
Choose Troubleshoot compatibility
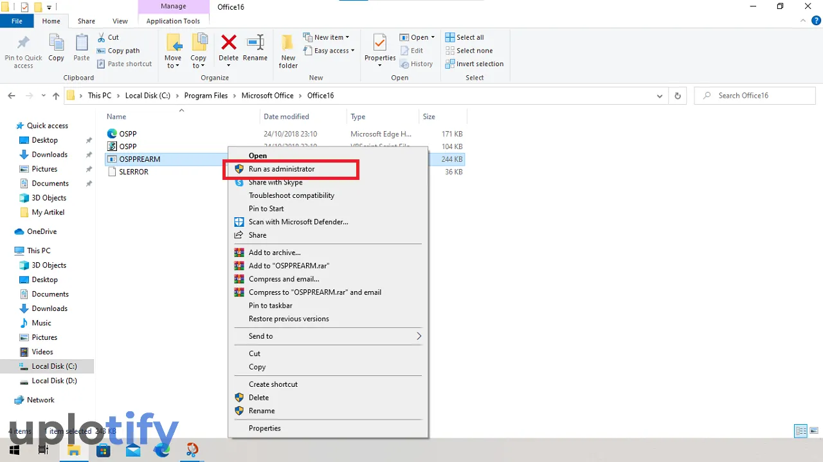pyautogui.click(x=292, y=195)
